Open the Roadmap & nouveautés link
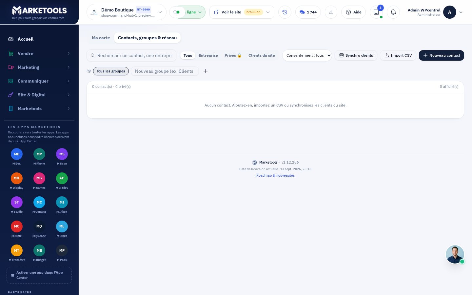The width and height of the screenshot is (472, 295). coord(275,175)
